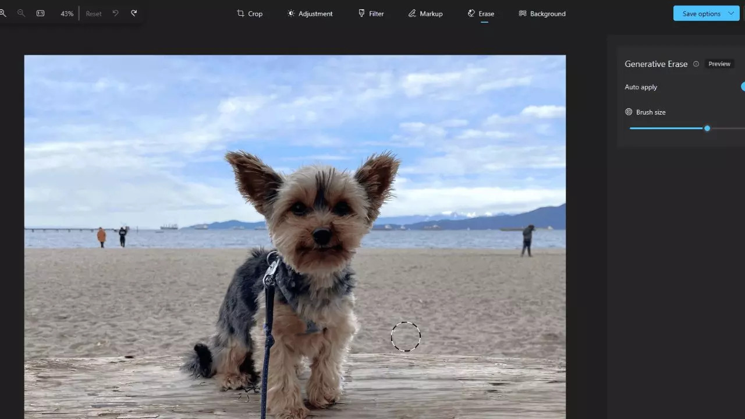Click the Generative Erase info icon
Image resolution: width=745 pixels, height=419 pixels.
point(696,64)
